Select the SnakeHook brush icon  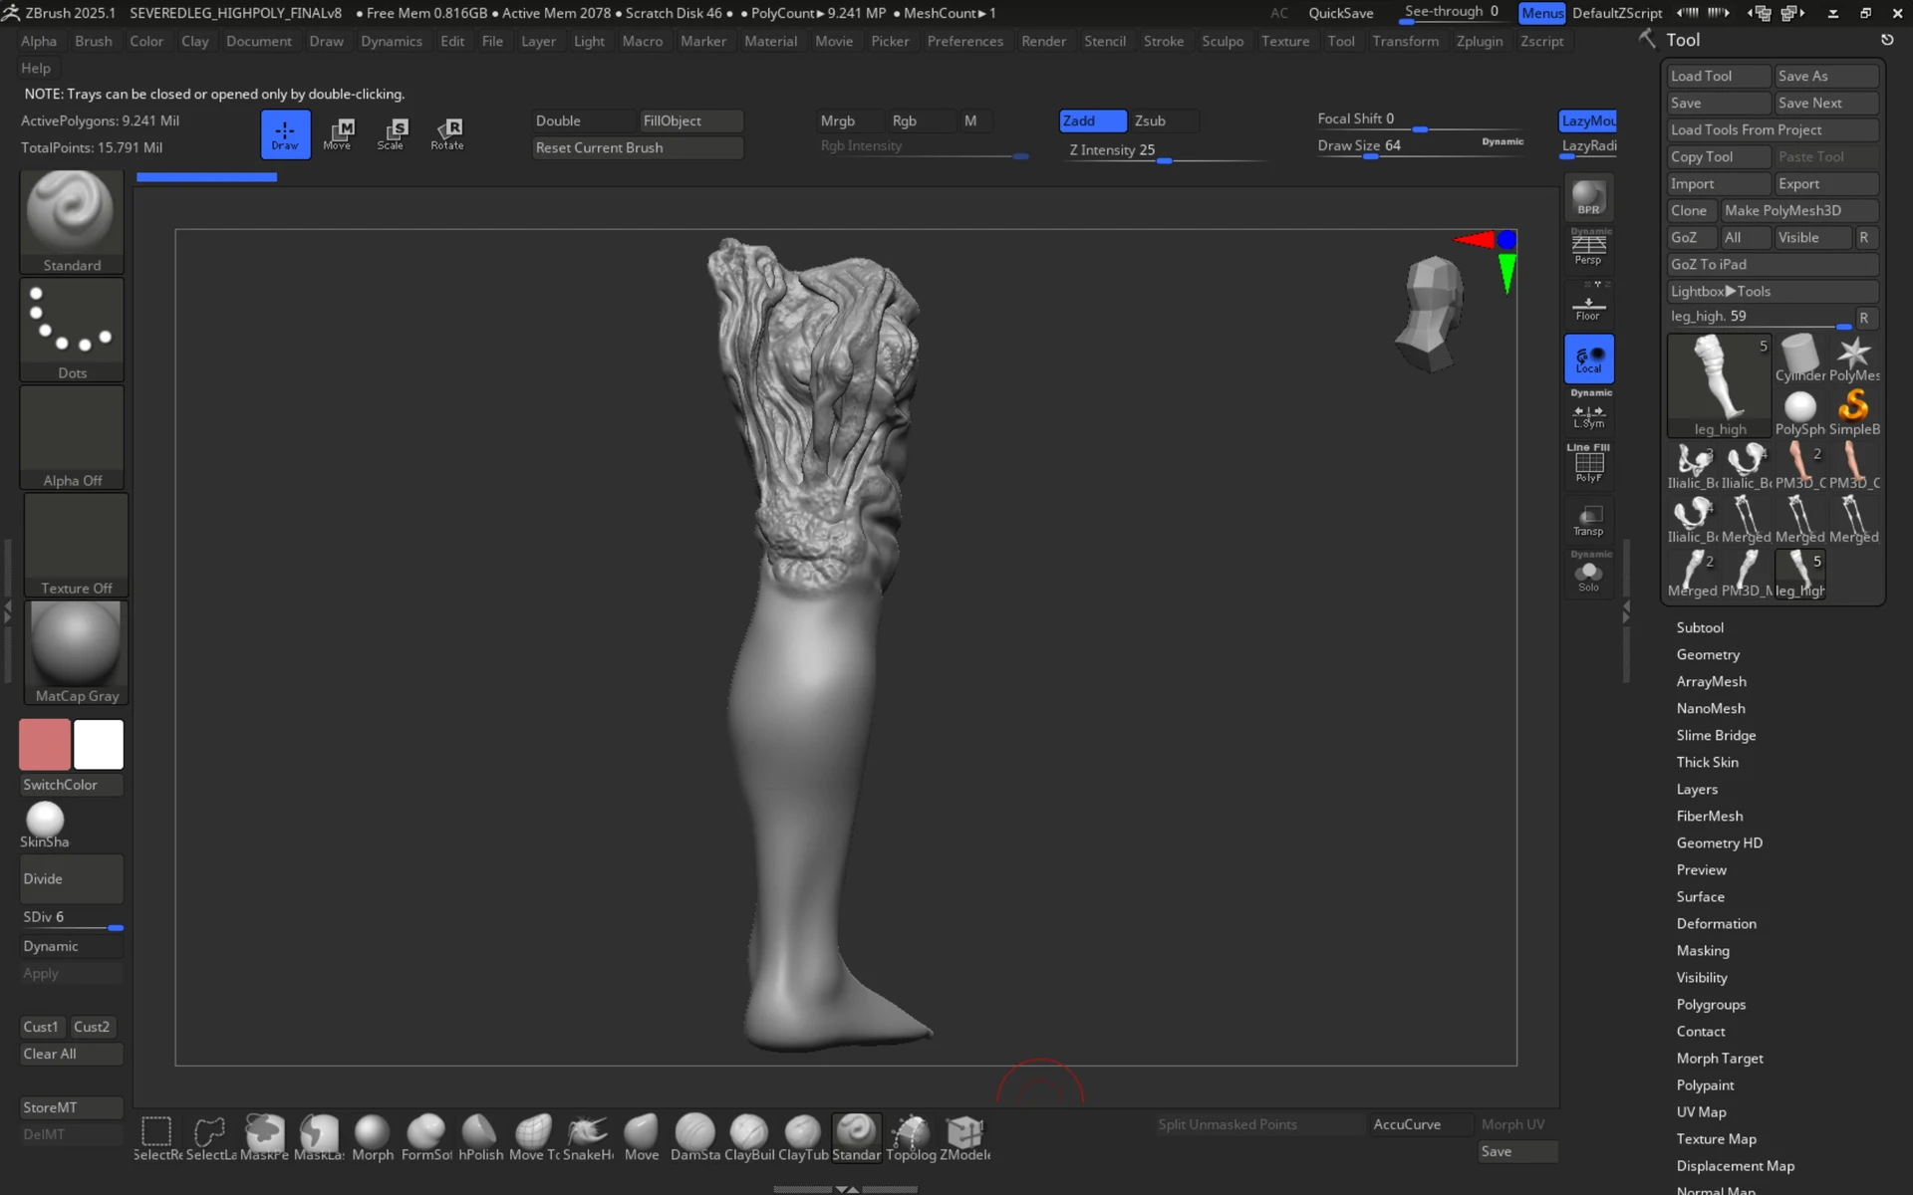pyautogui.click(x=588, y=1137)
